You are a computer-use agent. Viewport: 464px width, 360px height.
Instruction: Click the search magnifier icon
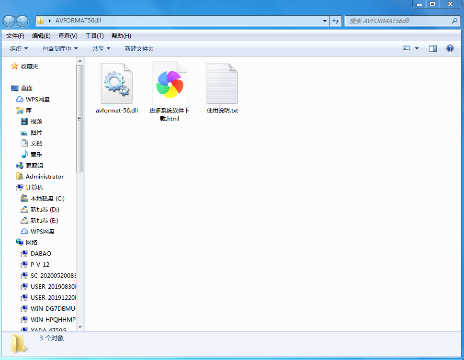(x=454, y=21)
